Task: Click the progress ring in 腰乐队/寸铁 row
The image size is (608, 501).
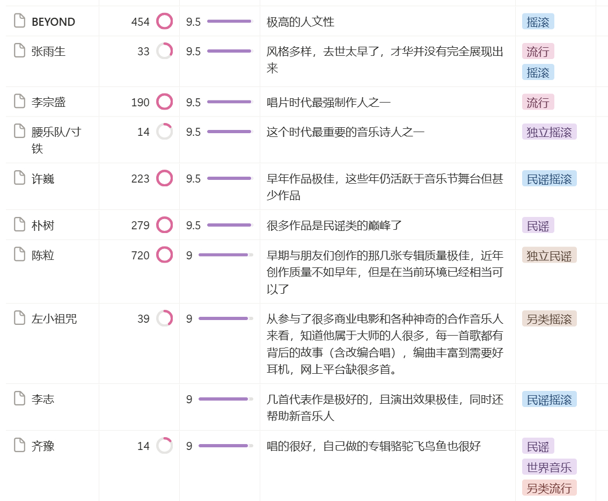Action: pos(164,132)
